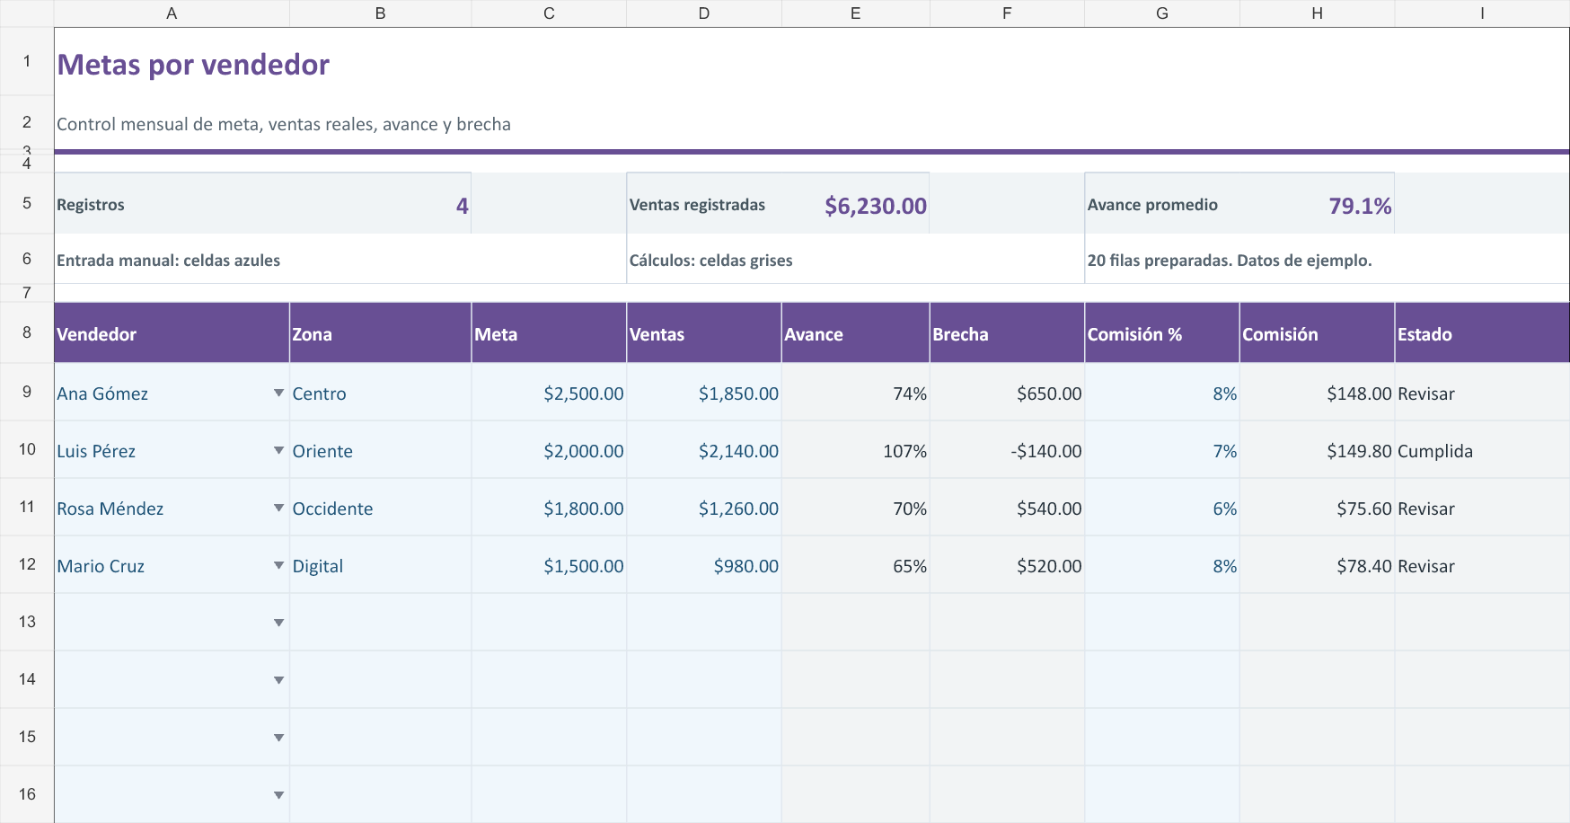Select the Cumplida status cell
The width and height of the screenshot is (1570, 823).
(x=1482, y=450)
